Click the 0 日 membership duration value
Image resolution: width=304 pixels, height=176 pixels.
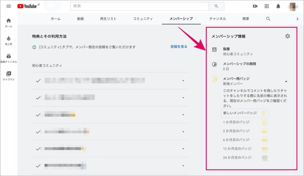226,69
